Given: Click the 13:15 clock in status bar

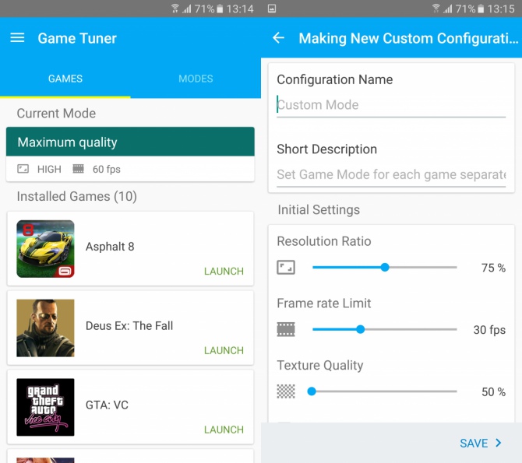Looking at the screenshot, I should [501, 9].
